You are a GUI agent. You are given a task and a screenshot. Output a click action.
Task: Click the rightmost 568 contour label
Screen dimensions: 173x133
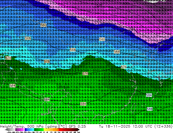(117, 52)
